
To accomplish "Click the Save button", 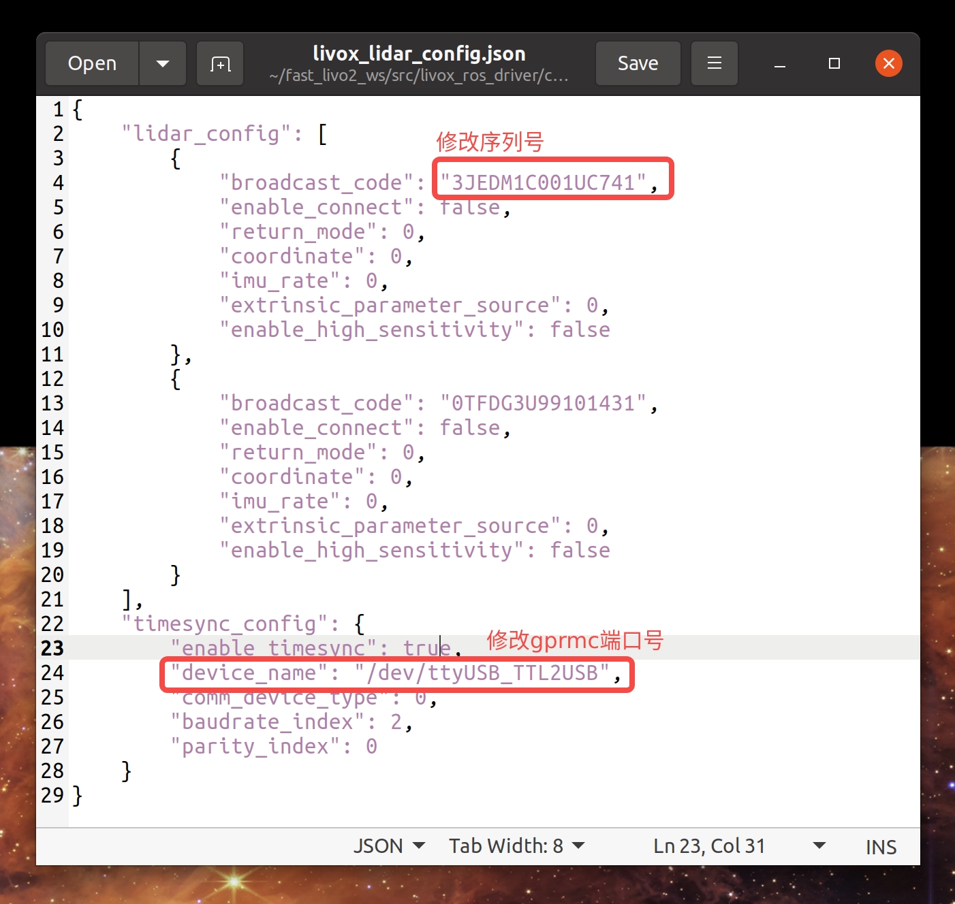I will pos(637,63).
